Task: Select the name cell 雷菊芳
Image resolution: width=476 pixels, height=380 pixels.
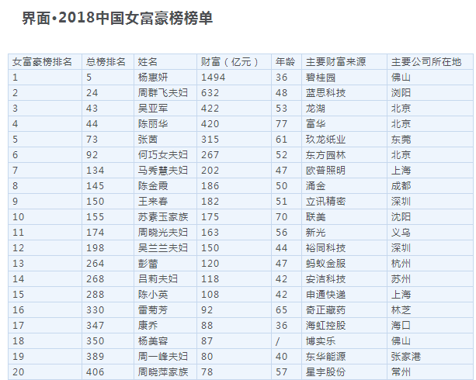Action: tap(153, 309)
